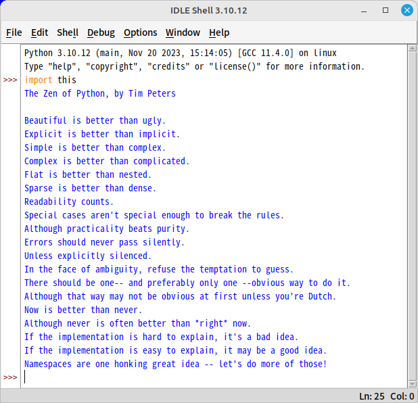418x403 pixels.
Task: Open the Help menu
Action: point(219,32)
